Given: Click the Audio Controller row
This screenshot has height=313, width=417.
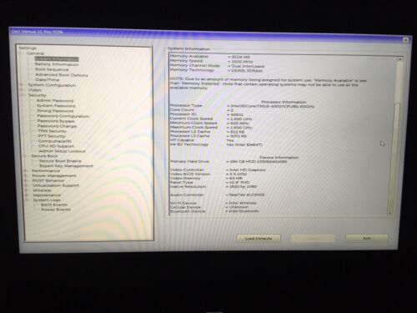Looking at the screenshot, I should pos(217,194).
